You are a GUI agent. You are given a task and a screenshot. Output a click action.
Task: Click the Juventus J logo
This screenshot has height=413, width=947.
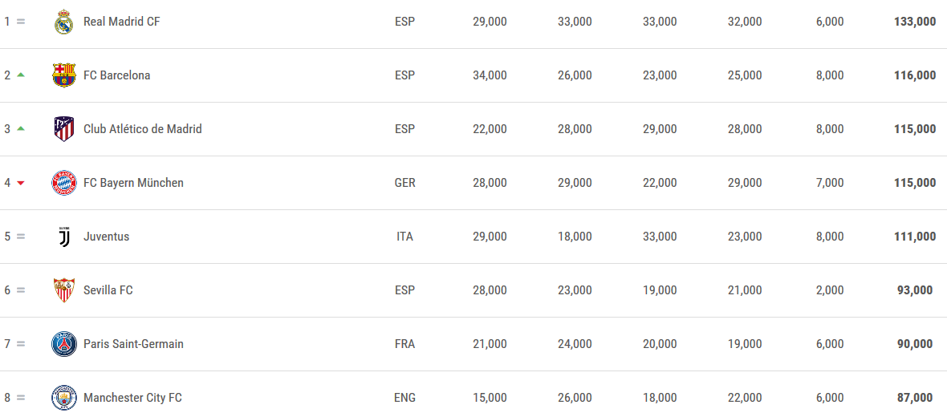pyautogui.click(x=64, y=237)
